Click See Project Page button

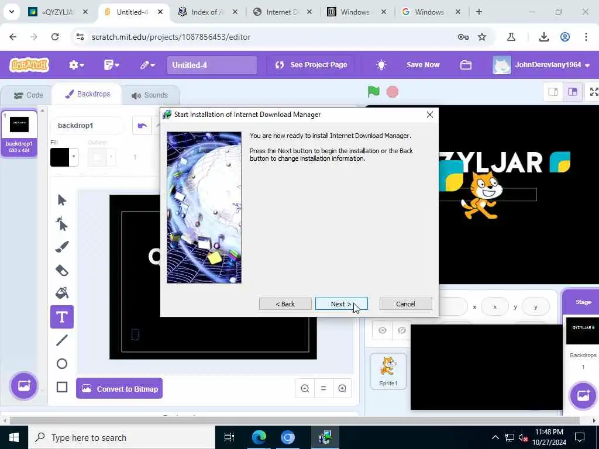(311, 65)
